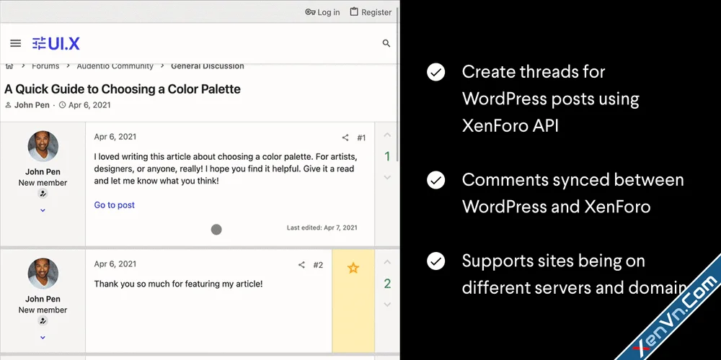Click the Last edited: Apr 7, 2021 text
The width and height of the screenshot is (721, 360).
click(322, 228)
